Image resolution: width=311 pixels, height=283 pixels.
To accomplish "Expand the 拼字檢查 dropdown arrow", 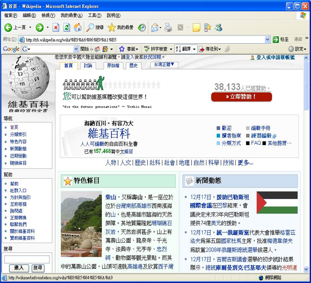I will coord(171,49).
